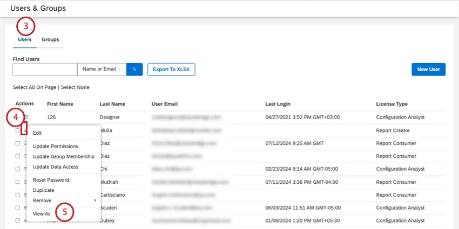
Task: Check the Diaz row lacking a last login
Action: [18, 156]
